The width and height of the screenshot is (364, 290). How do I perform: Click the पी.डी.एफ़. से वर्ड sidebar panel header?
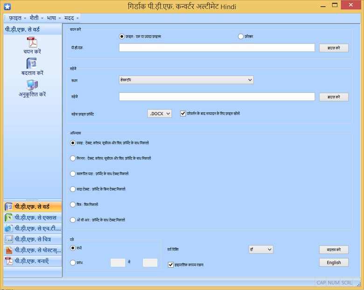[33, 30]
